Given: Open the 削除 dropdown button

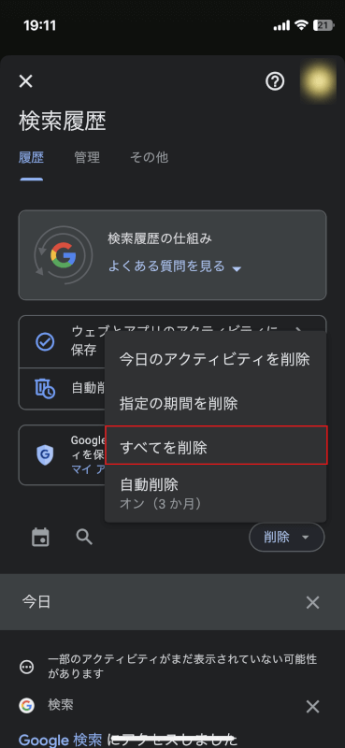Looking at the screenshot, I should click(x=287, y=537).
